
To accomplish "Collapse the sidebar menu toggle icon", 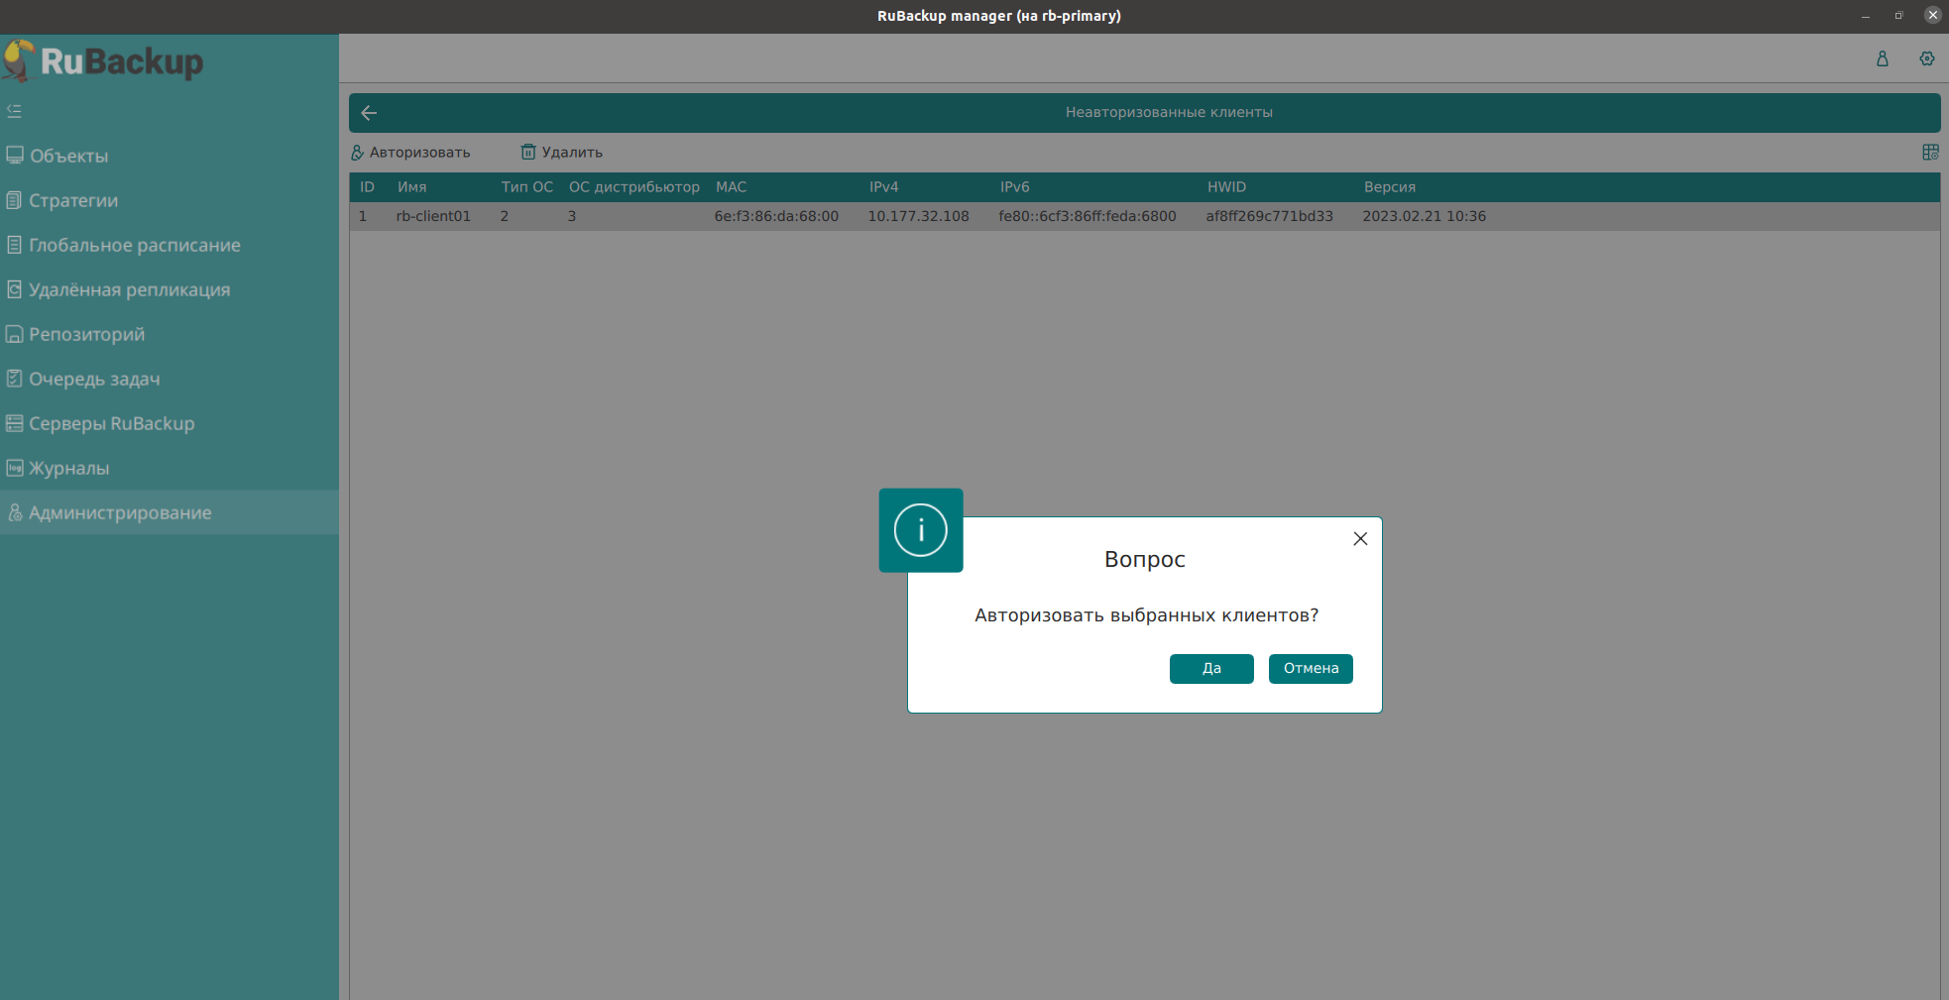I will 14,111.
